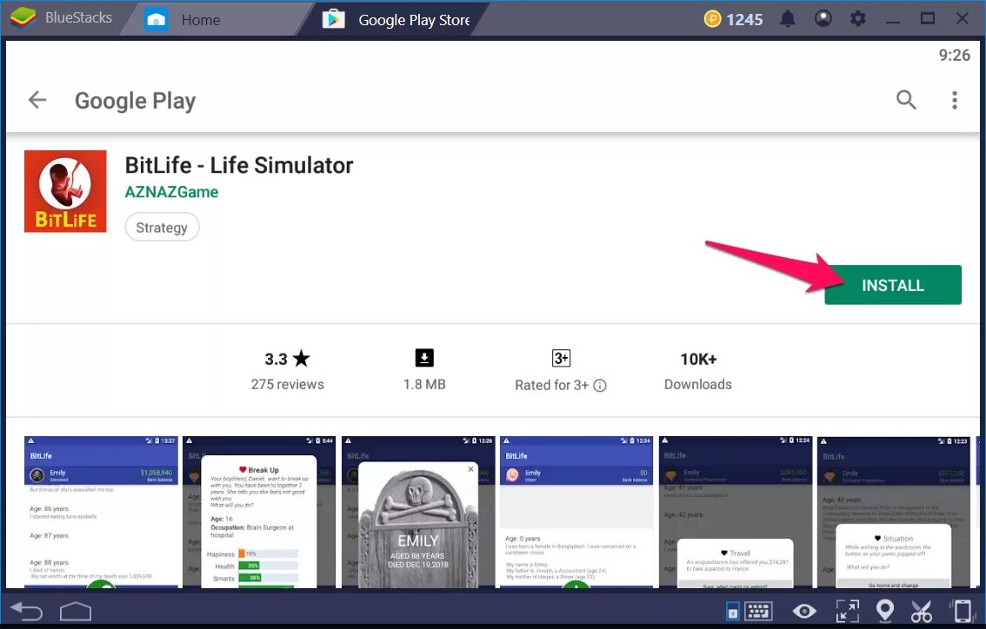Click the 1245 points counter

coord(744,19)
